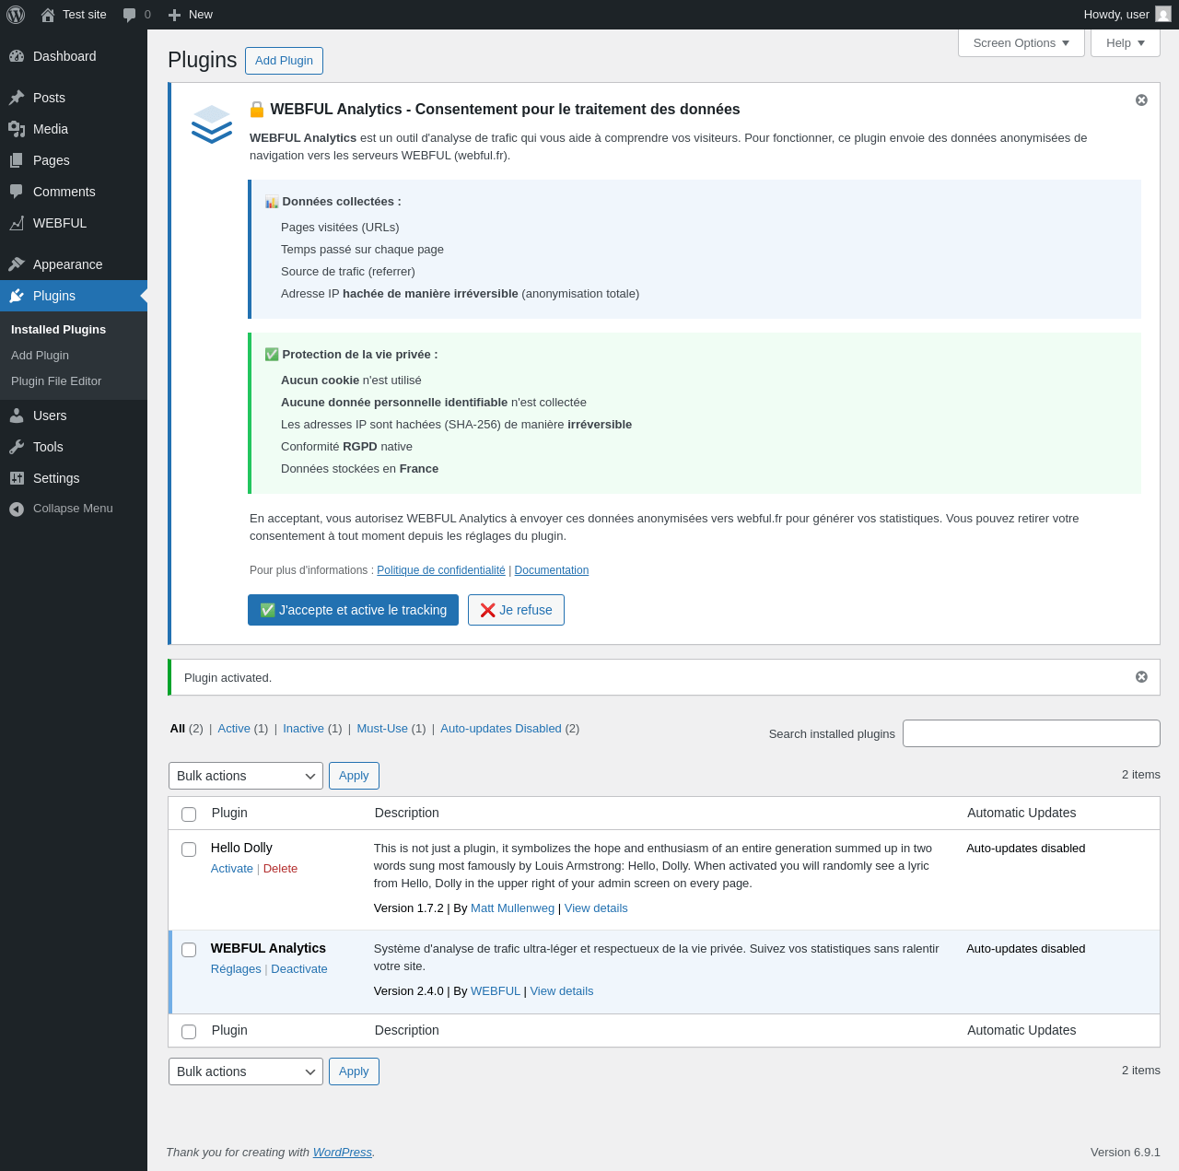
Task: Focus the Search installed plugins field
Action: [x=1031, y=733]
